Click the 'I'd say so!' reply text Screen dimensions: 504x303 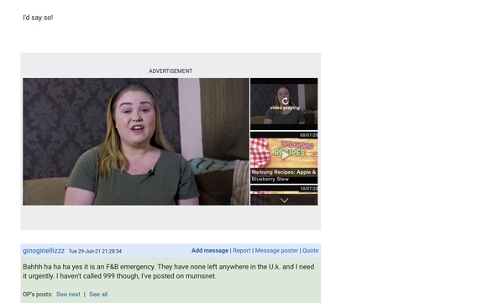coord(38,18)
